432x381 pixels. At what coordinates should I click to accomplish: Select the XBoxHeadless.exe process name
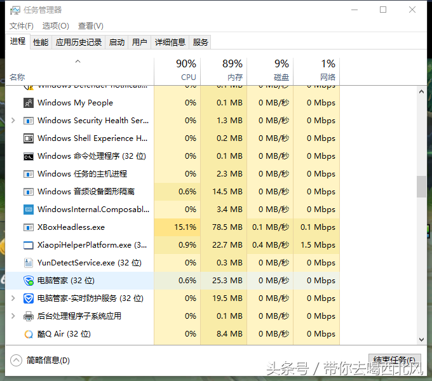tap(71, 227)
